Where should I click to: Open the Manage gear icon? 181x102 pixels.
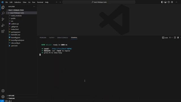click(x=3, y=97)
